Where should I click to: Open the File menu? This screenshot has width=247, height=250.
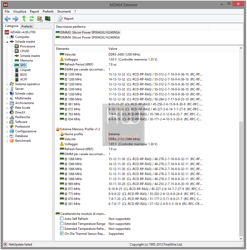[7, 12]
